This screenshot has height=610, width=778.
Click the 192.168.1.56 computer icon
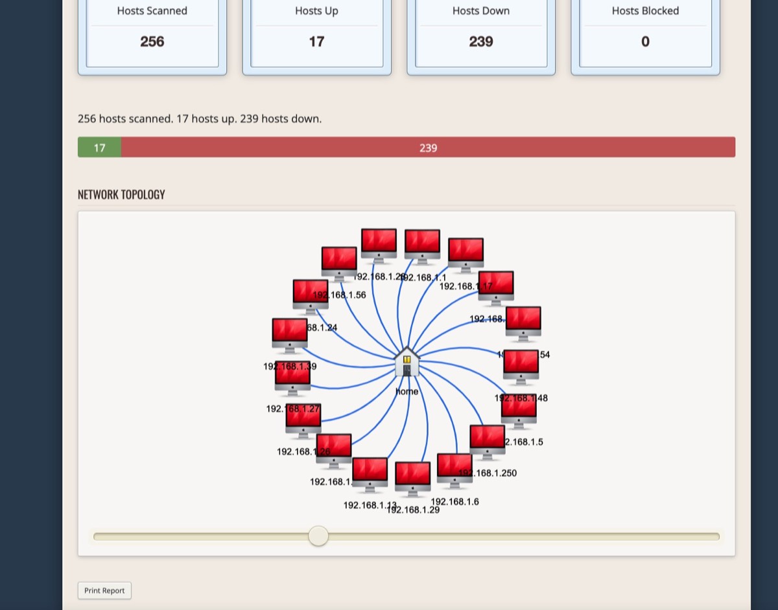339,262
